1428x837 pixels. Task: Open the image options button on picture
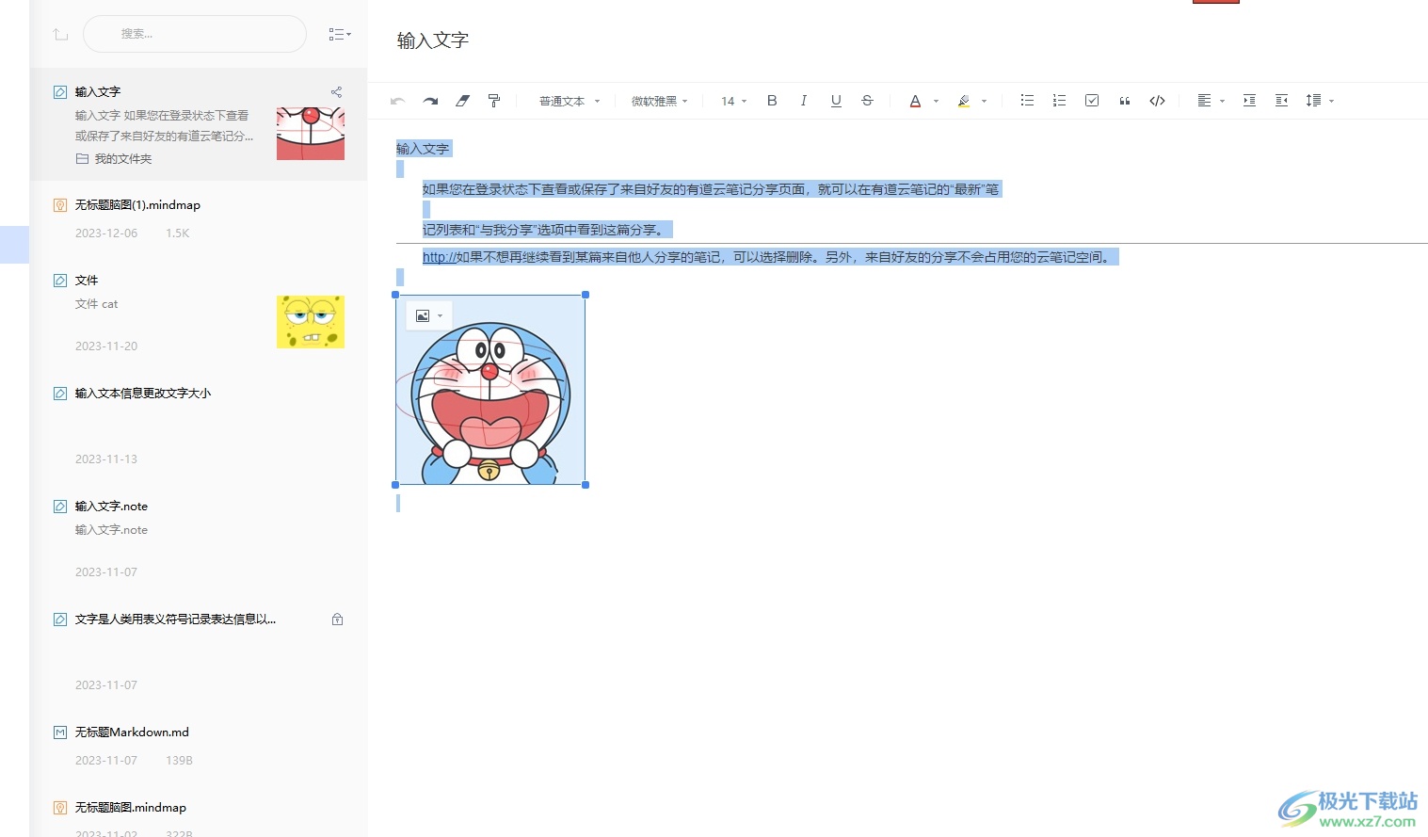pos(428,315)
